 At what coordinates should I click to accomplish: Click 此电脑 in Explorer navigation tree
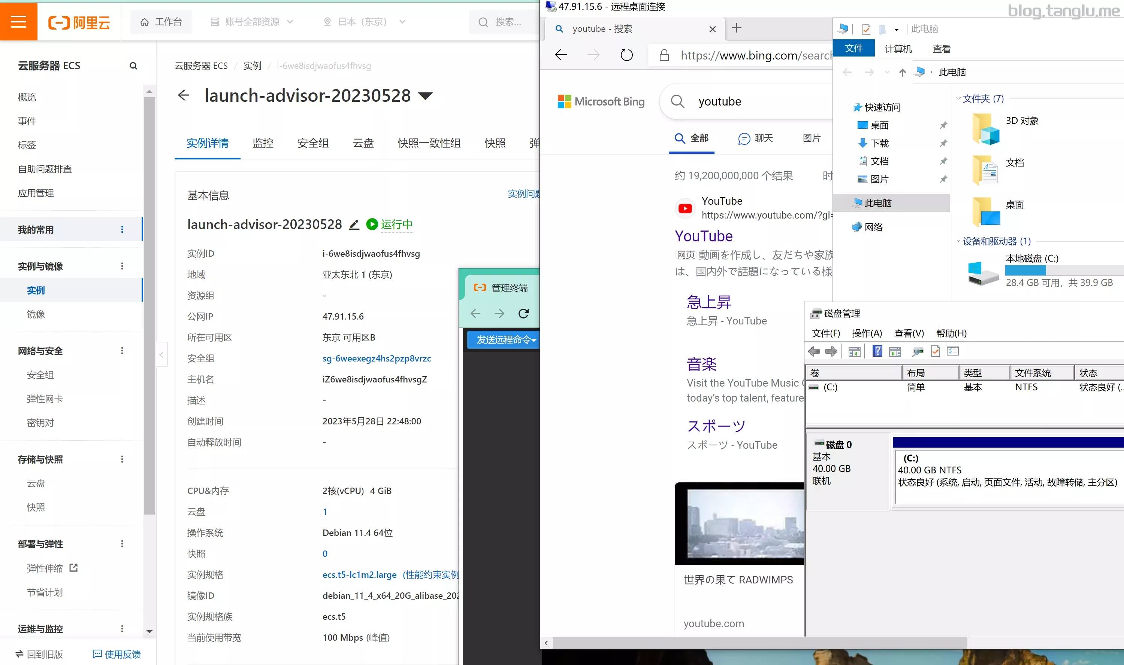click(x=877, y=203)
